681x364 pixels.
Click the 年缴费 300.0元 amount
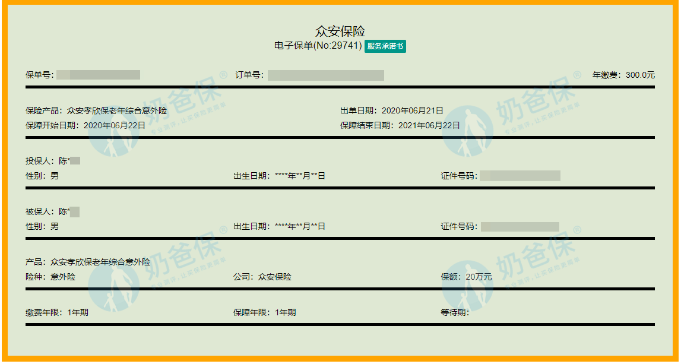[x=623, y=75]
